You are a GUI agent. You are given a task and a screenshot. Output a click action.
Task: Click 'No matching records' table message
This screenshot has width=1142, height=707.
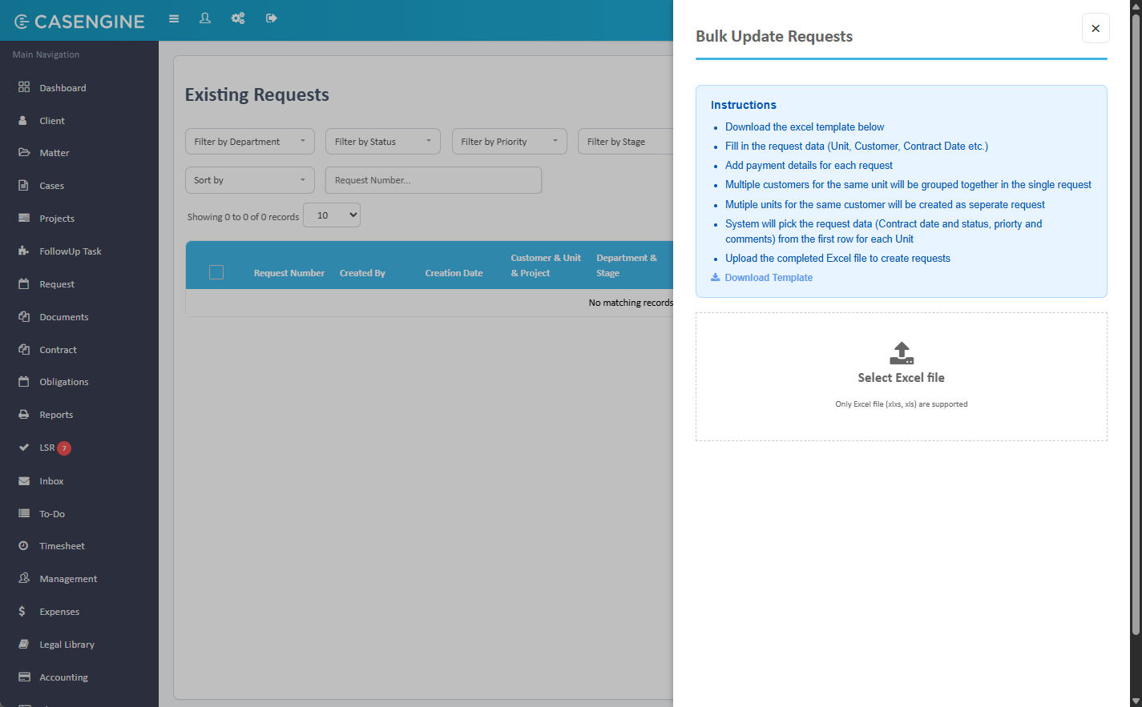[x=632, y=303]
